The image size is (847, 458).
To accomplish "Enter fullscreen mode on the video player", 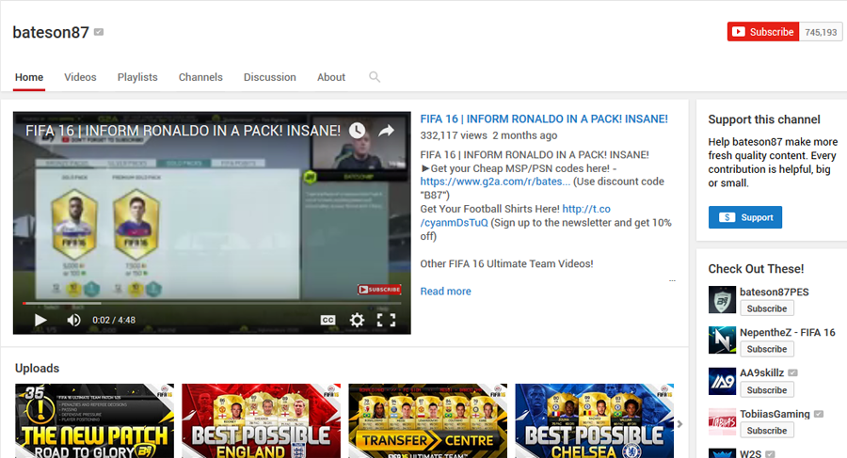I will coord(386,320).
